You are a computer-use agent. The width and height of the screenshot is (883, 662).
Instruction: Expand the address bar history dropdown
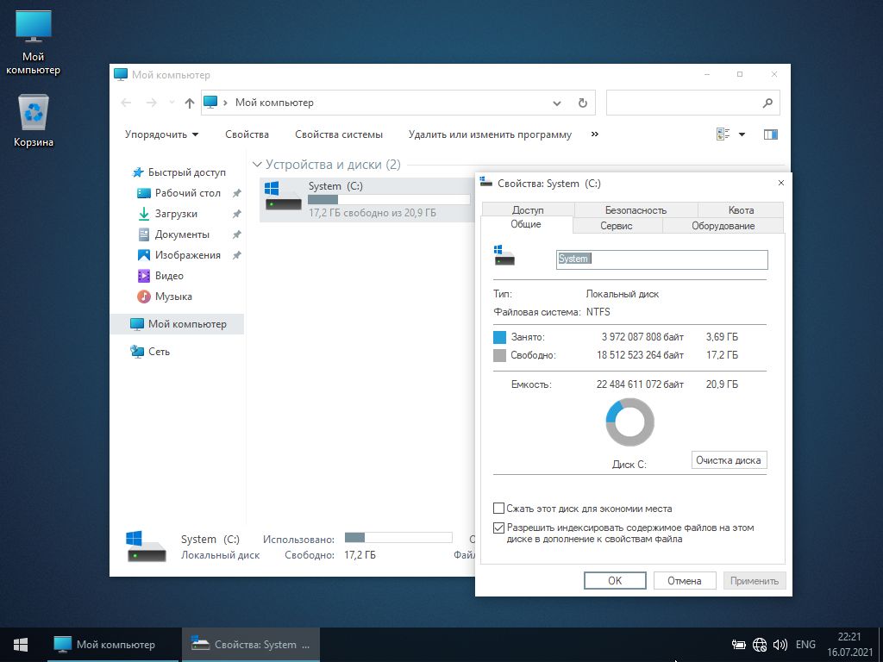point(557,103)
